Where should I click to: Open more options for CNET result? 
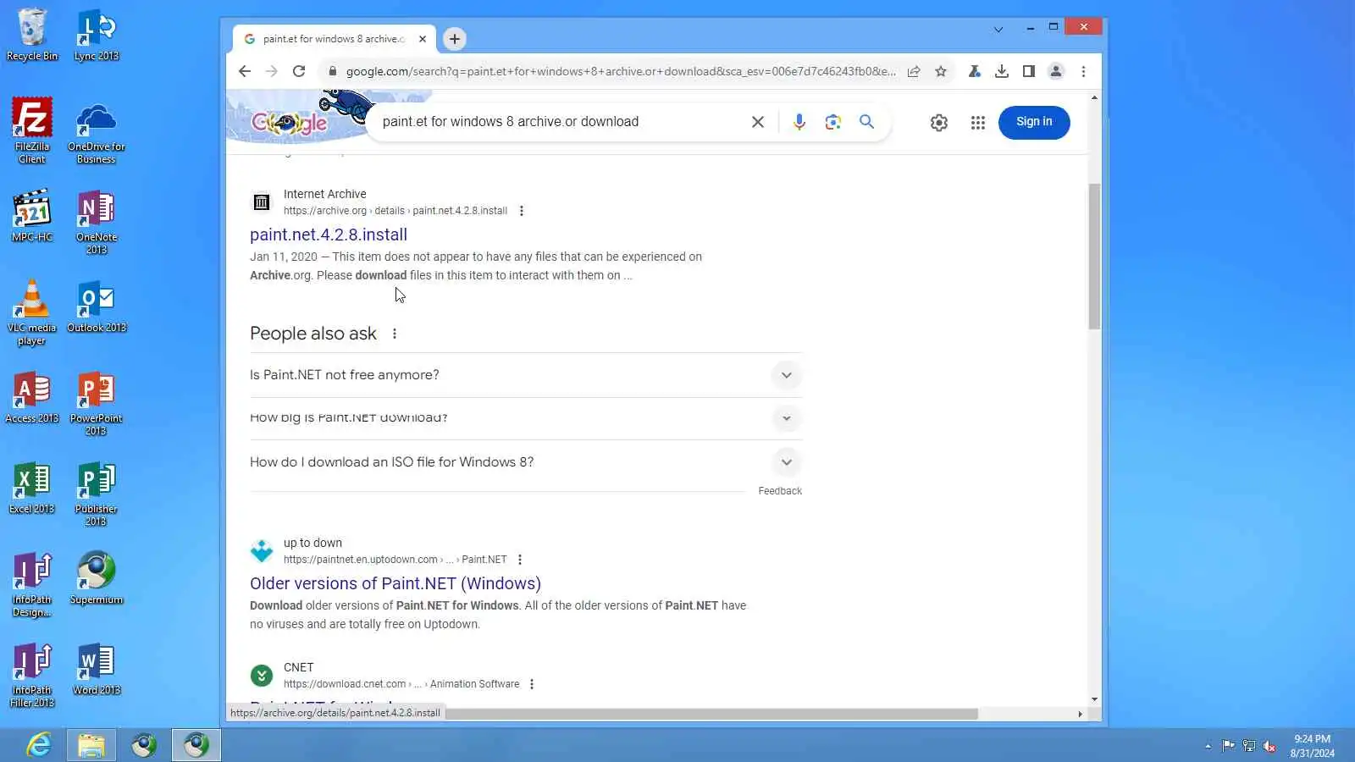[532, 684]
